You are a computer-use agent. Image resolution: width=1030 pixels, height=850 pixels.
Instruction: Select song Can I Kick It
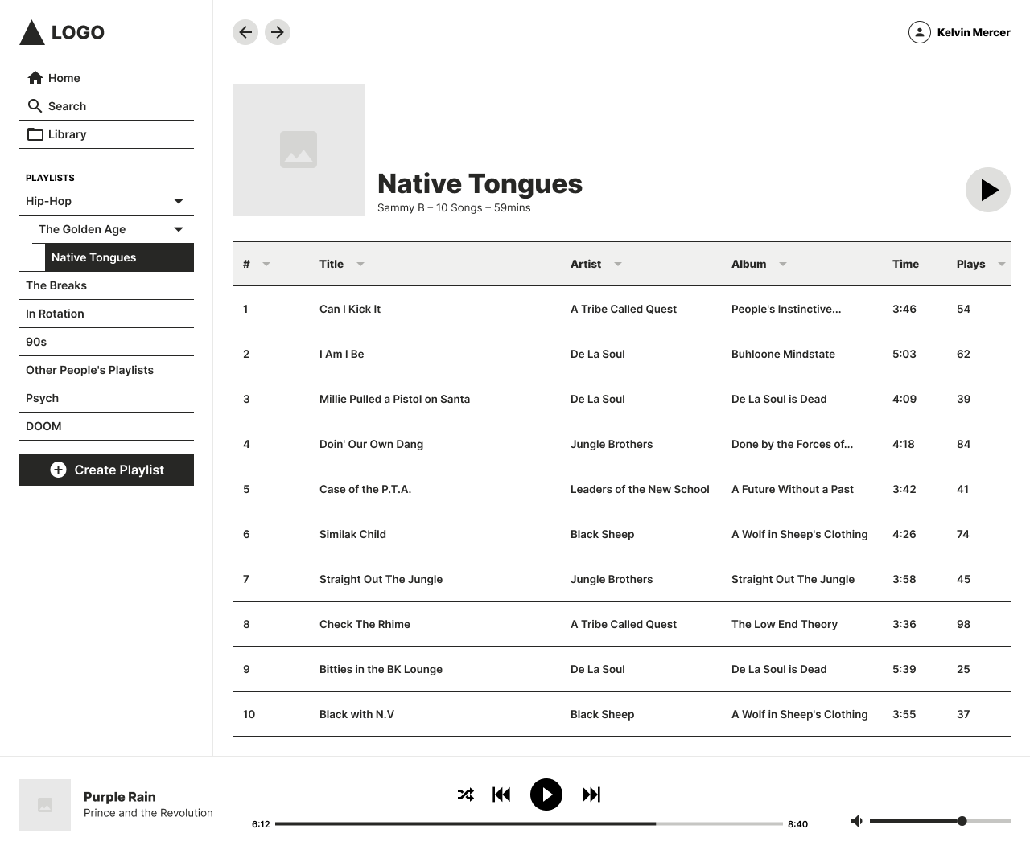coord(350,309)
